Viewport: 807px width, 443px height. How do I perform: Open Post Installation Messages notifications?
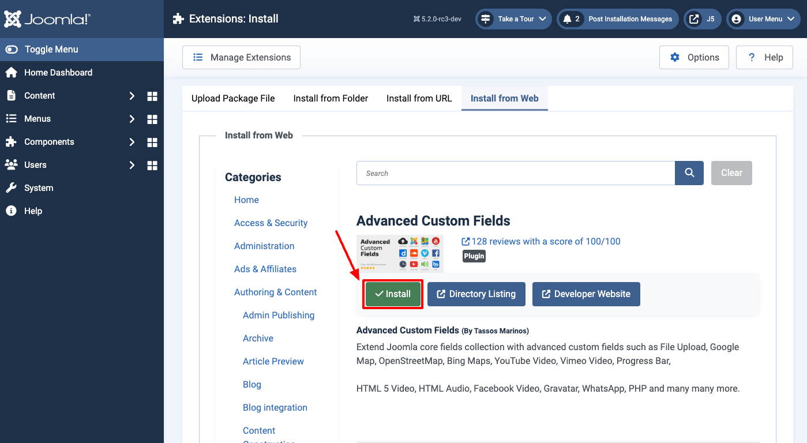617,19
